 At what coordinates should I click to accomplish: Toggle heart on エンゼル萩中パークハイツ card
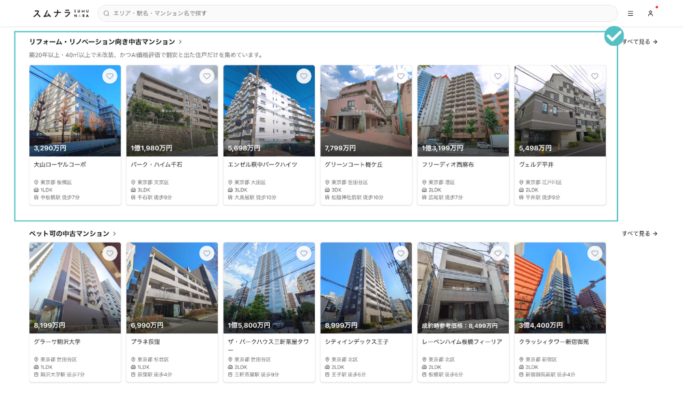pyautogui.click(x=304, y=77)
